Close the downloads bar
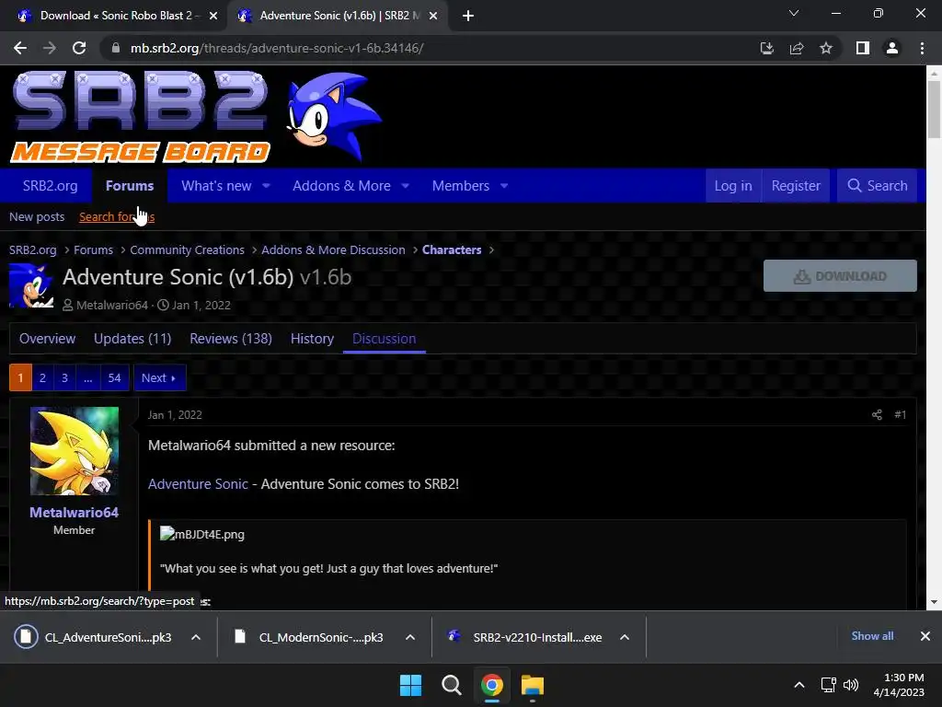 click(x=925, y=636)
